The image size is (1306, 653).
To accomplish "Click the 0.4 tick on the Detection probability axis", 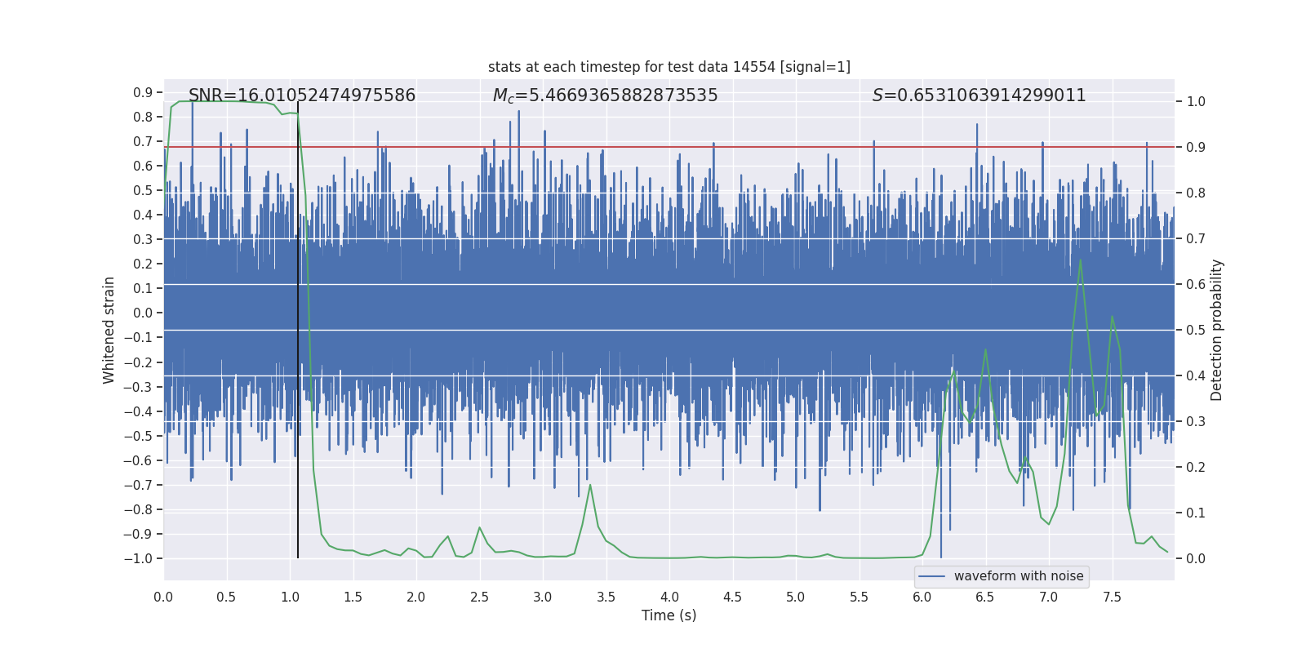I will click(x=1196, y=376).
